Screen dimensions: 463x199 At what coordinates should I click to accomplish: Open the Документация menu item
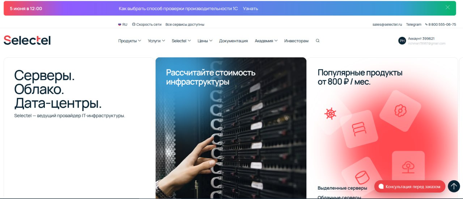233,41
